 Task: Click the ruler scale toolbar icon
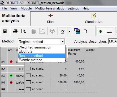109,32
